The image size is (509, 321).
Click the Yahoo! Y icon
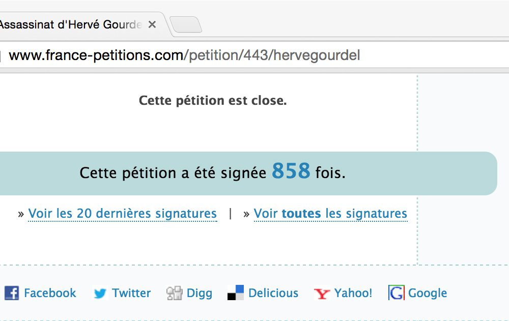pyautogui.click(x=322, y=293)
